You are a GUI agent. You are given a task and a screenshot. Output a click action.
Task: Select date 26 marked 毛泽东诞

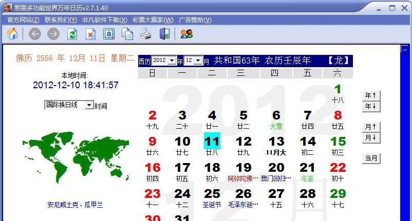pos(244,194)
